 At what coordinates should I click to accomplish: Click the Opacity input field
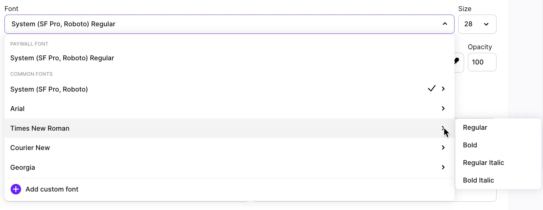point(482,62)
